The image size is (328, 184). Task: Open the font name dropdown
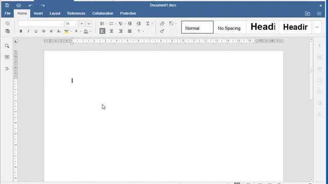[x=61, y=24]
